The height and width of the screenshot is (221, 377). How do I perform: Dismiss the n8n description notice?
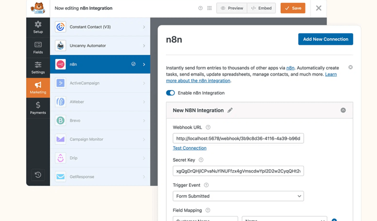[350, 67]
